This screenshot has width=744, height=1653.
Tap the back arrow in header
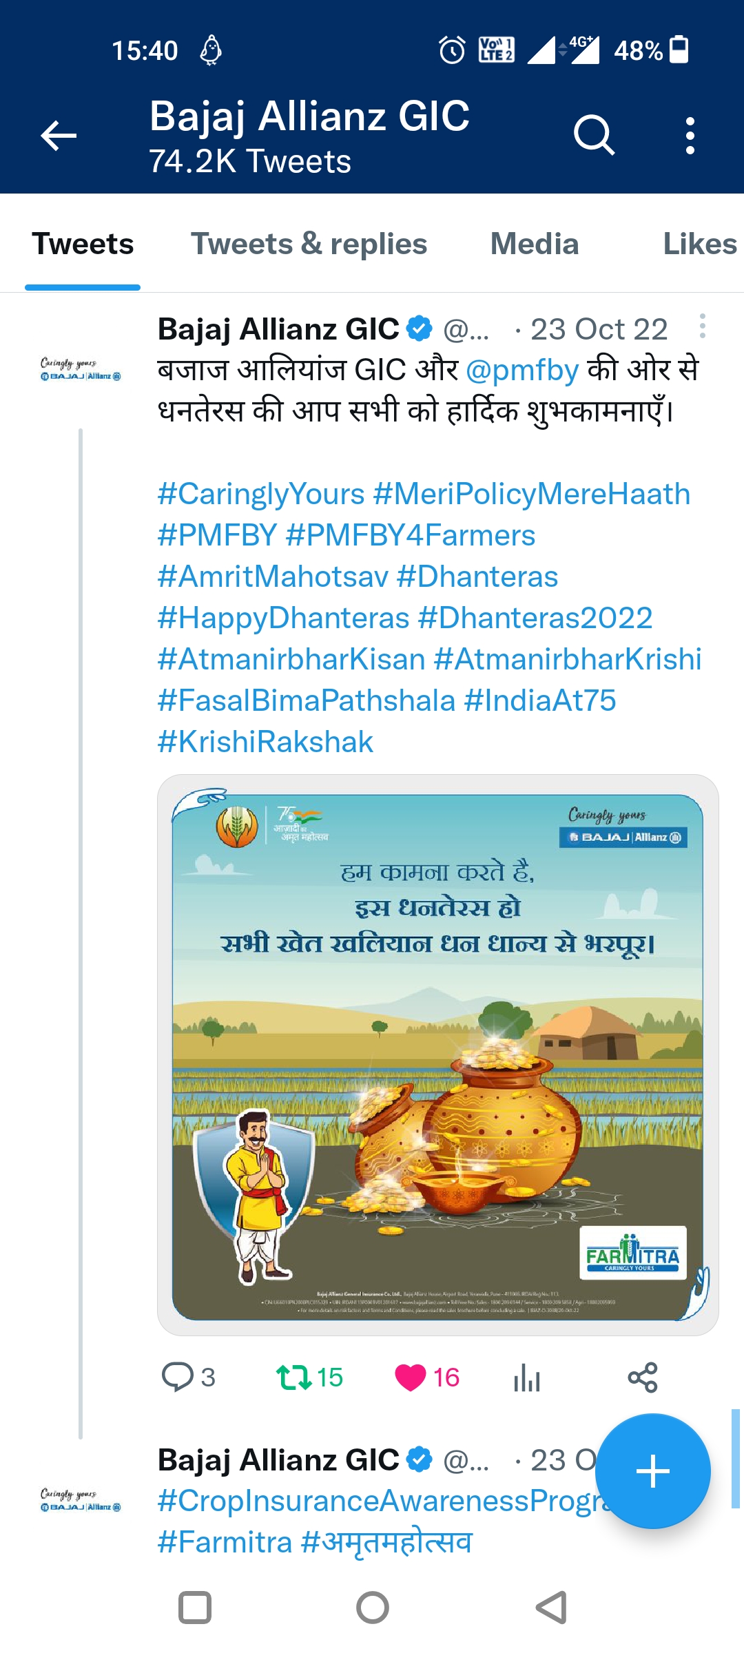59,135
